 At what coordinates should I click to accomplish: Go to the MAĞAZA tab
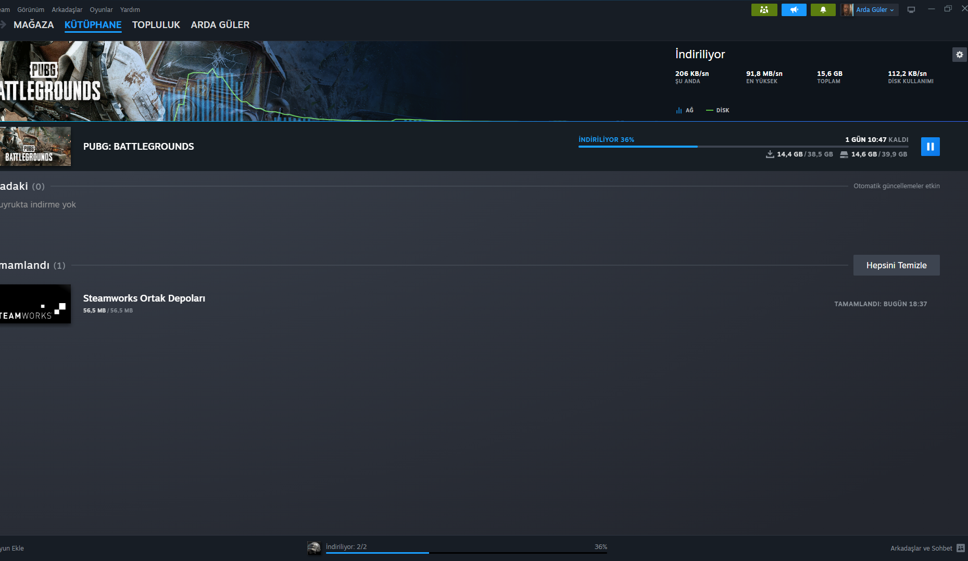(x=34, y=25)
